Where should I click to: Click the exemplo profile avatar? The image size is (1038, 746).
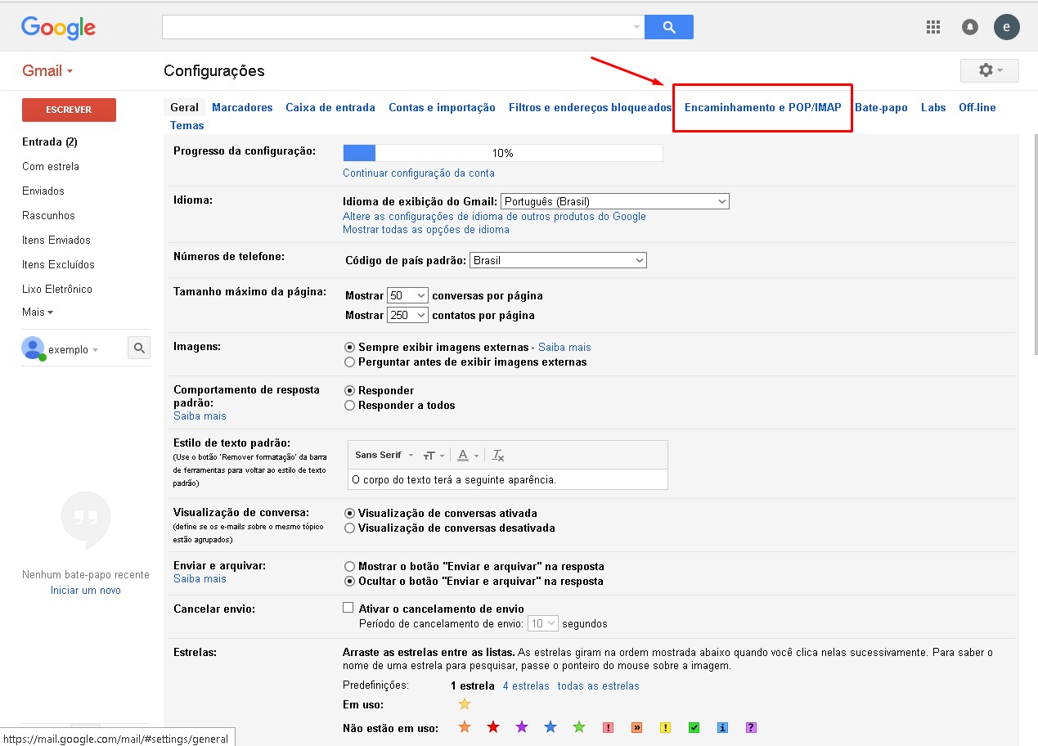(x=33, y=348)
